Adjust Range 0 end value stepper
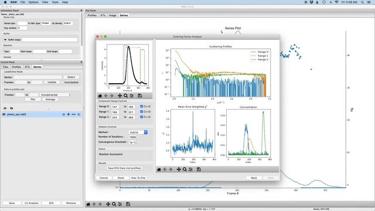 [137, 107]
